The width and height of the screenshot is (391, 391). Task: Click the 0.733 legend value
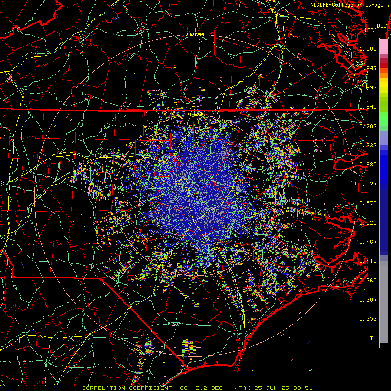(x=368, y=146)
